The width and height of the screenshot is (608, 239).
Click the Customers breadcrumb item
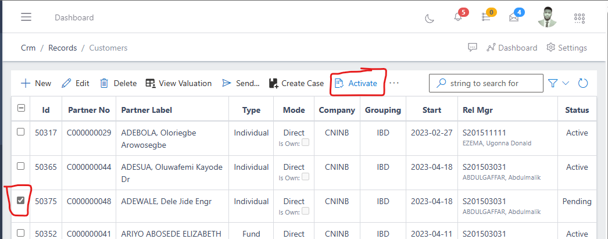108,48
